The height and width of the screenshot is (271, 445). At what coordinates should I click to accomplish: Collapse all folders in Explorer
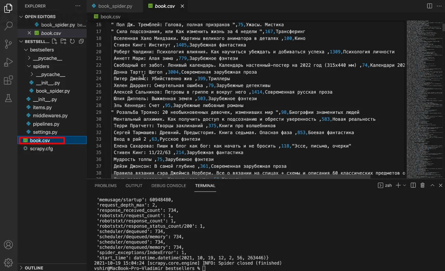[x=81, y=41]
